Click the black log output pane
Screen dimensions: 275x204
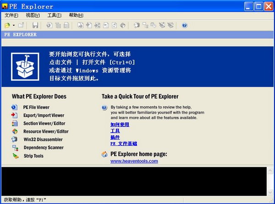pos(134,182)
